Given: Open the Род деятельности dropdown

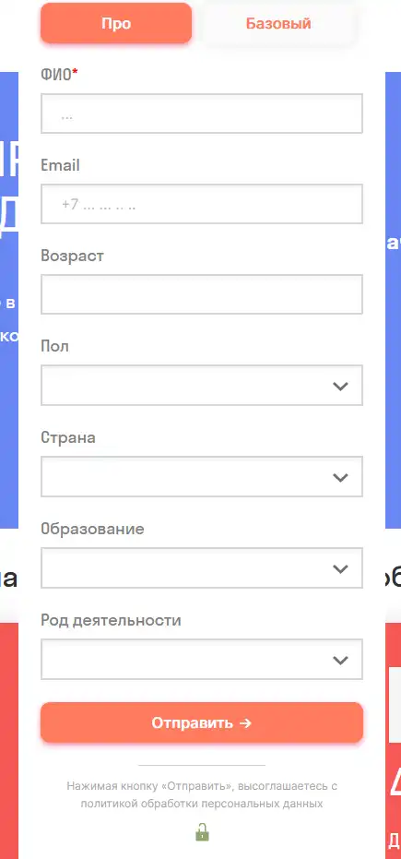Looking at the screenshot, I should [x=202, y=659].
